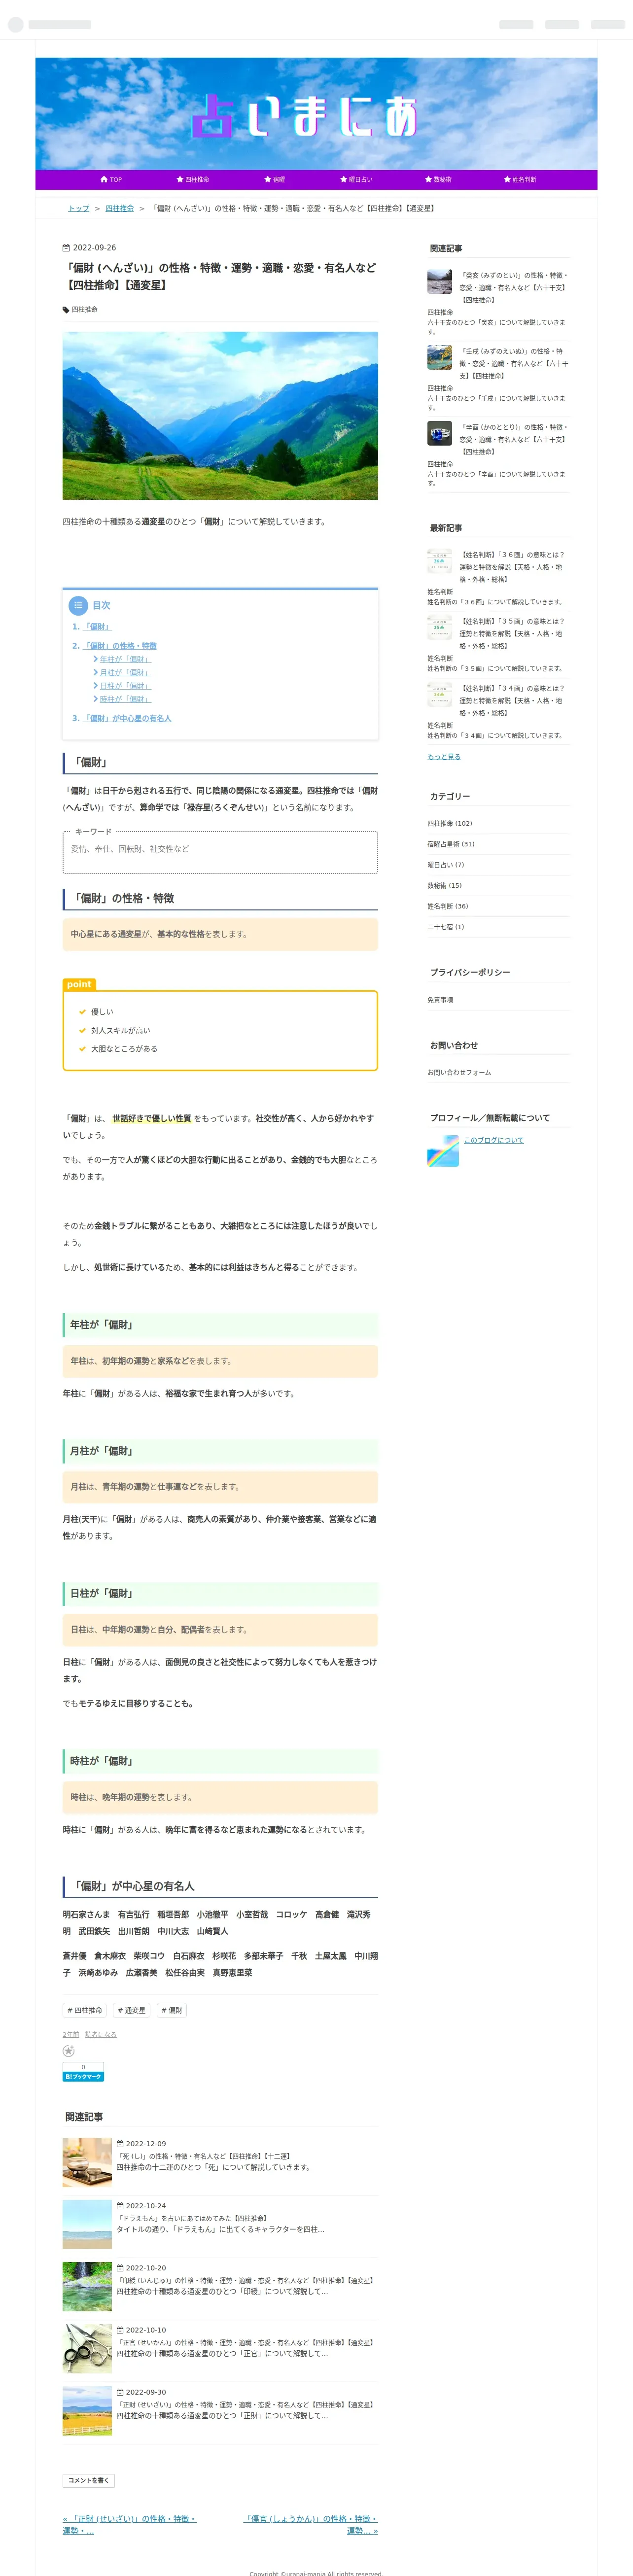Open the このブログについて link

pyautogui.click(x=494, y=1140)
